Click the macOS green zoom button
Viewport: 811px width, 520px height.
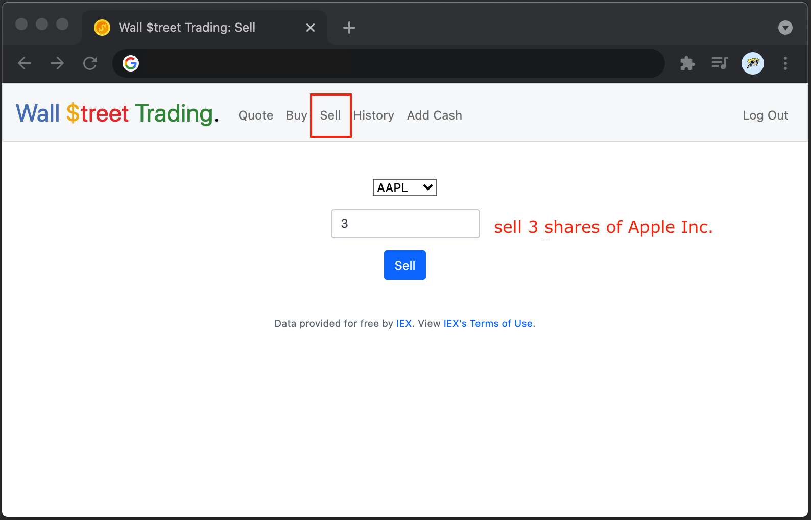coord(62,24)
